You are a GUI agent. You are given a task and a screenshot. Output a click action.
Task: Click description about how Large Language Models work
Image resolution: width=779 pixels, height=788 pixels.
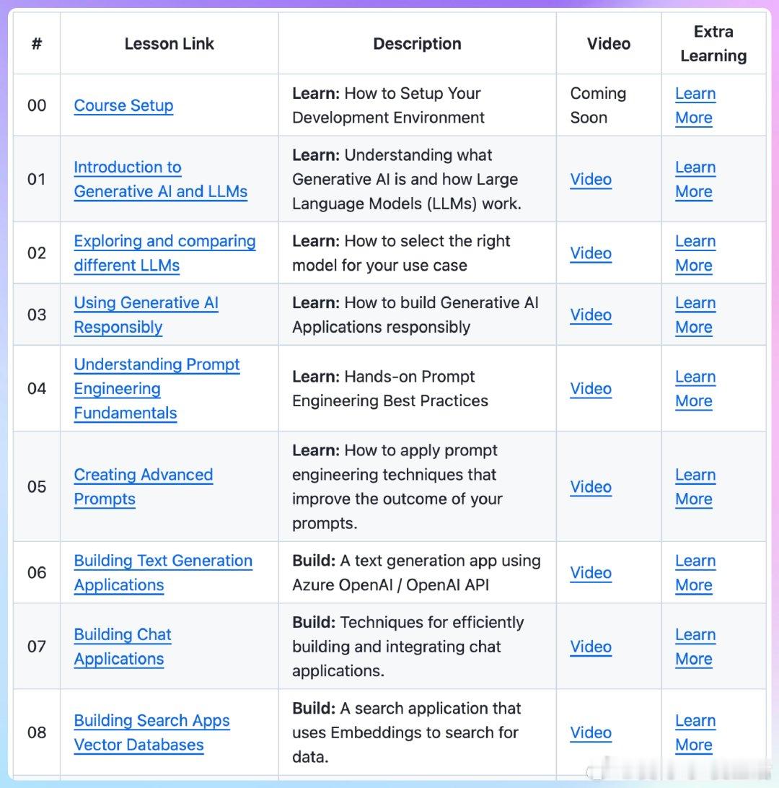pyautogui.click(x=407, y=180)
